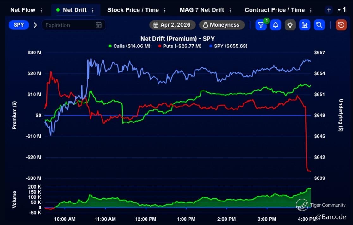
Task: Click the 12:00 PM time label
Action: pos(146,219)
